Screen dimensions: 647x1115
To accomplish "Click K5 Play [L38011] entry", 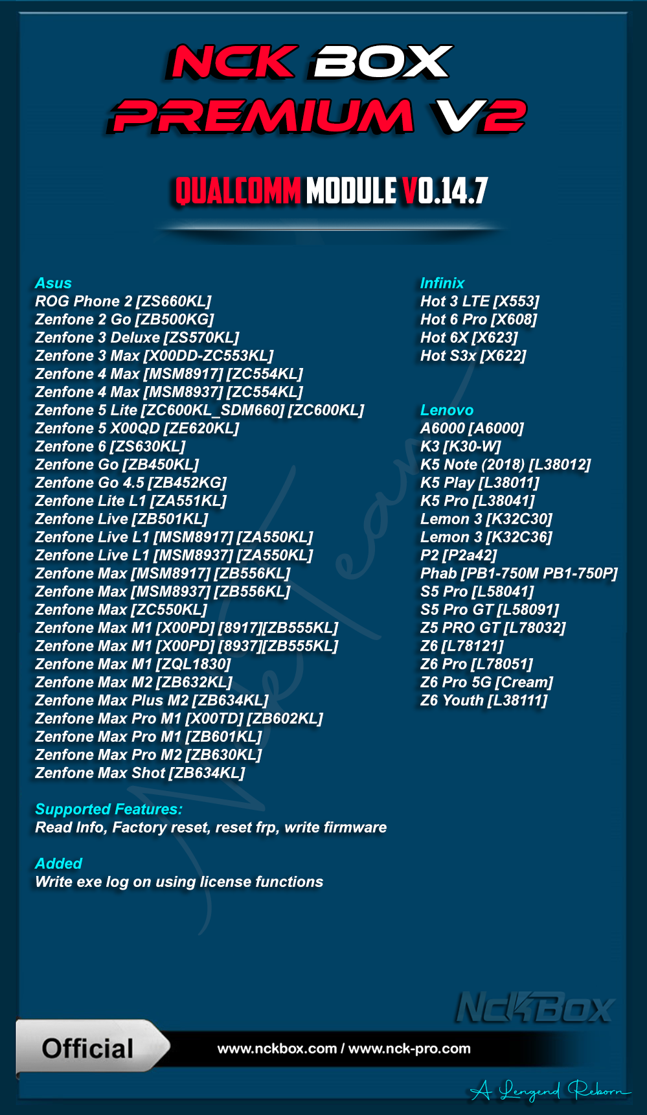I will coord(480,483).
